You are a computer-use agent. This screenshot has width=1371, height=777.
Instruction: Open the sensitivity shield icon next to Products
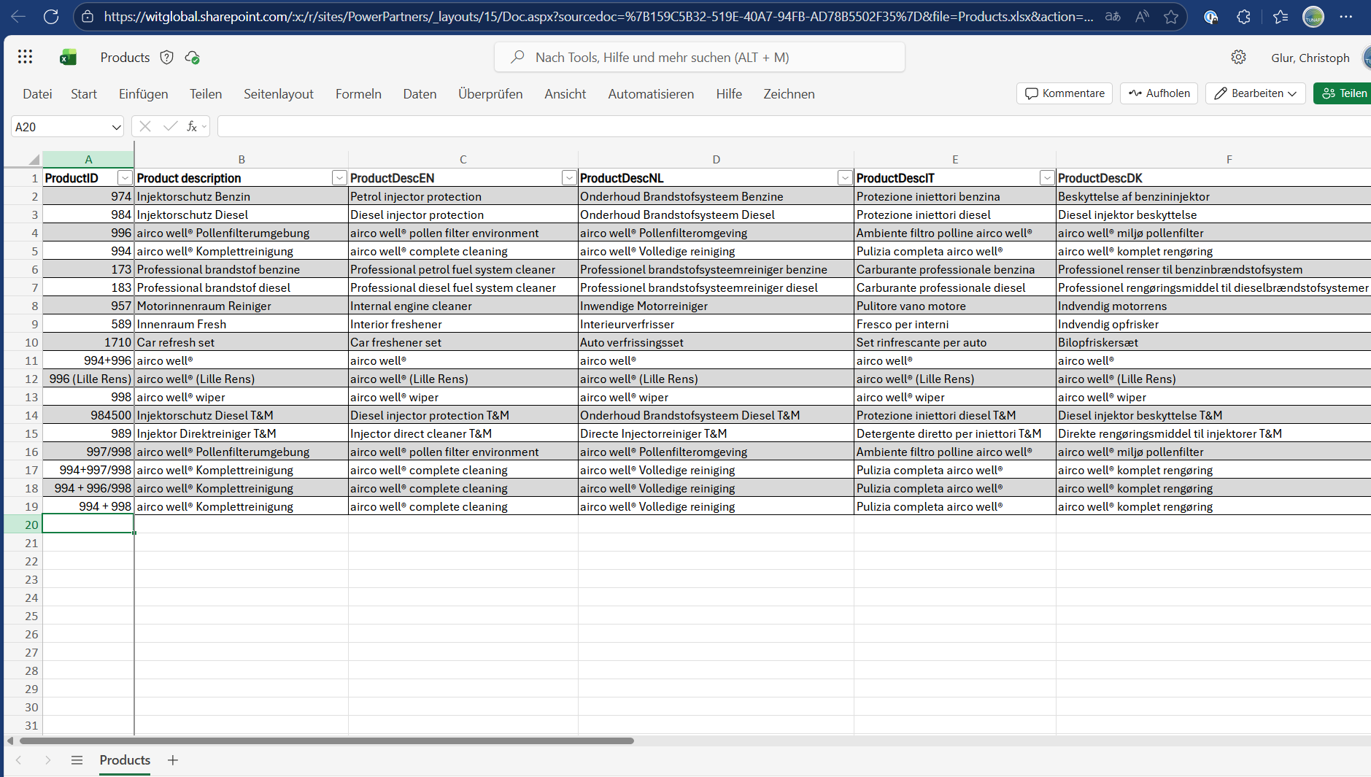(167, 57)
